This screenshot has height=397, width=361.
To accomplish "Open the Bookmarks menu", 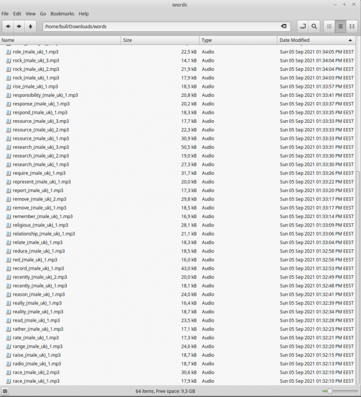I will pyautogui.click(x=62, y=13).
